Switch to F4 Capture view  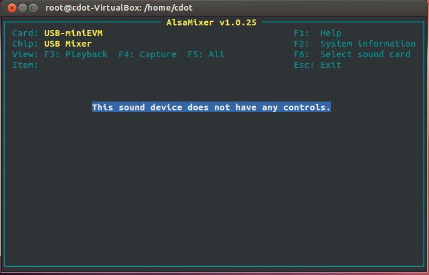coord(148,54)
